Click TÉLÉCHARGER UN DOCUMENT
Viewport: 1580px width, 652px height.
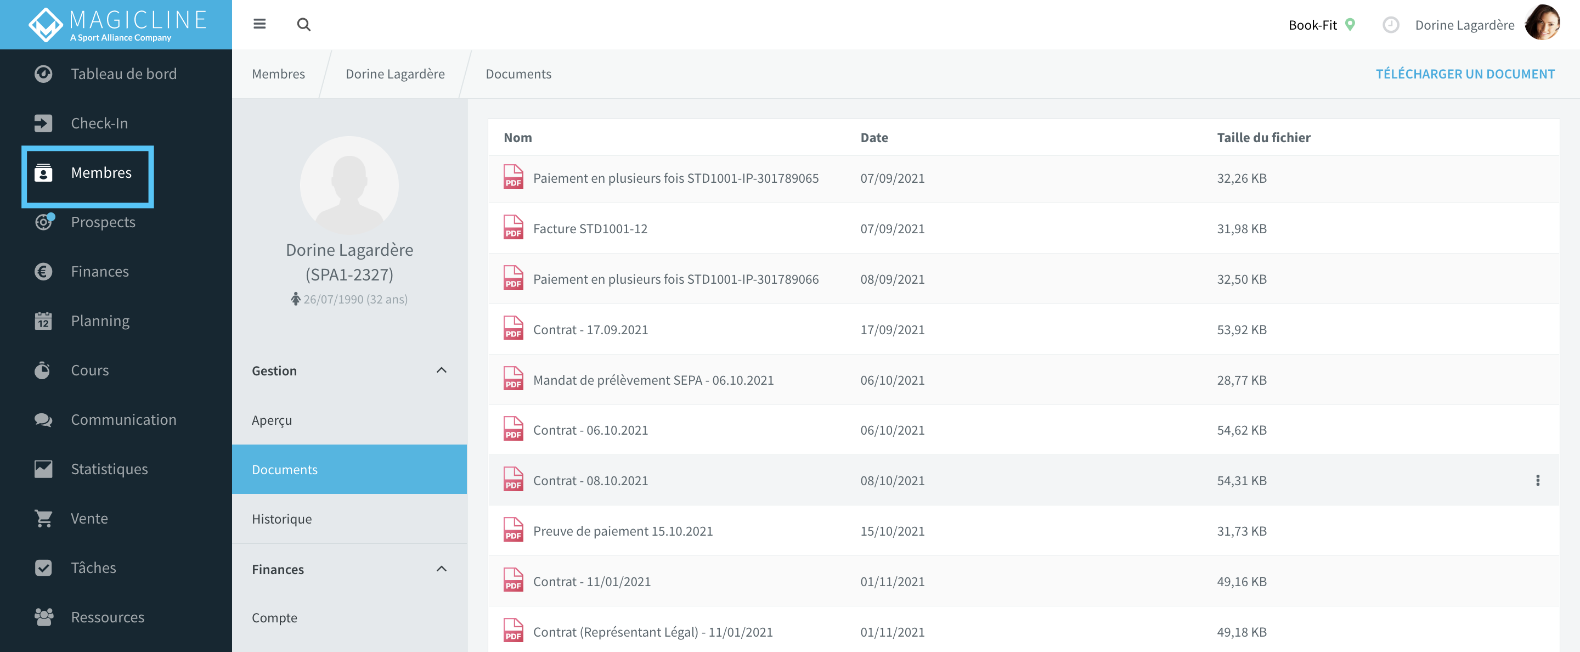click(x=1465, y=74)
